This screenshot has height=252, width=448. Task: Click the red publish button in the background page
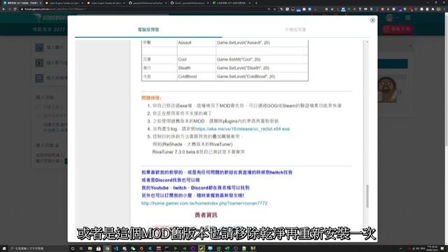pyautogui.click(x=398, y=29)
